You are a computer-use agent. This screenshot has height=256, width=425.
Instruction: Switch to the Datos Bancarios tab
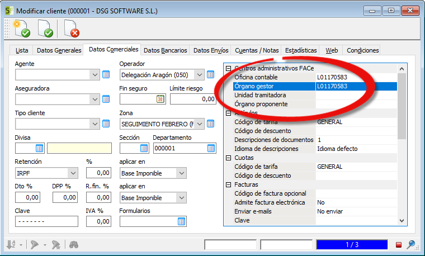[166, 50]
